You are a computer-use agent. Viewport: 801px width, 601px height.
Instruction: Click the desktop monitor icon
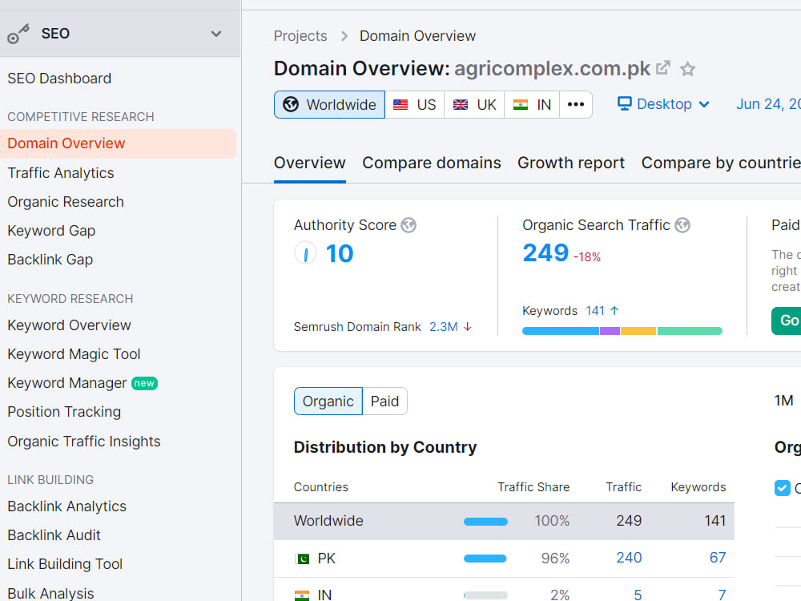(x=624, y=103)
